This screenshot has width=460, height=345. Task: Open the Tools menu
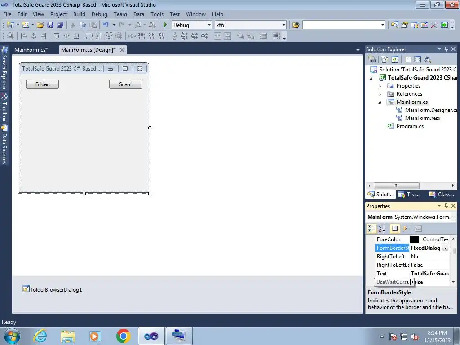coord(157,14)
